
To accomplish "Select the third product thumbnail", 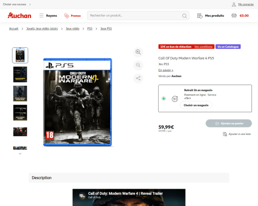I will 20,93.
